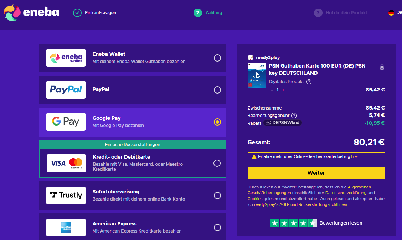Open the German flag language selector

391,13
